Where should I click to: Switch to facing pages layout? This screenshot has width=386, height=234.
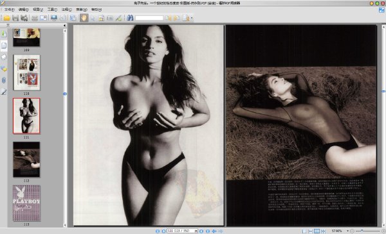(317, 231)
